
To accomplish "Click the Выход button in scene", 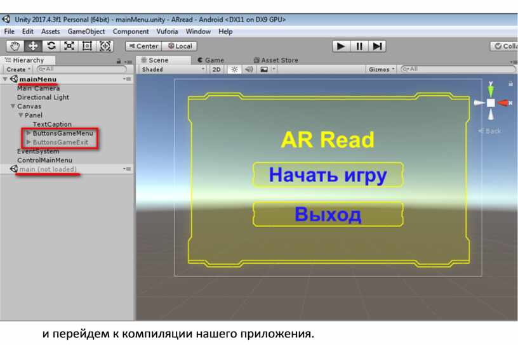I will [x=328, y=214].
